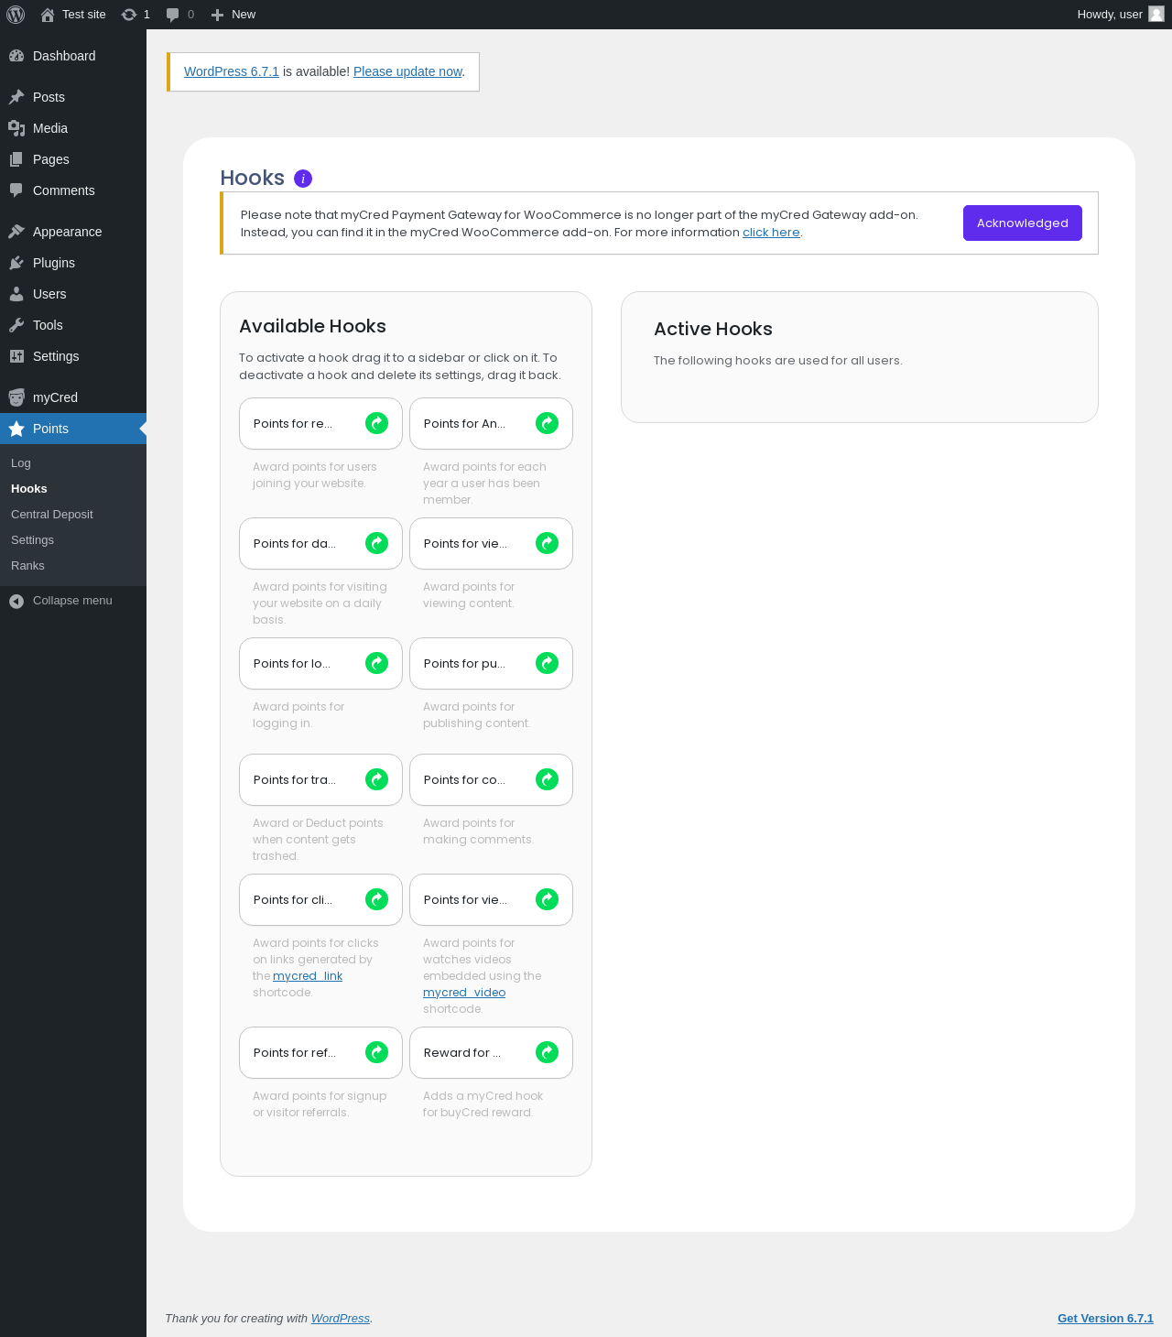Click the updates refresh icon
The height and width of the screenshot is (1337, 1172).
tap(129, 15)
